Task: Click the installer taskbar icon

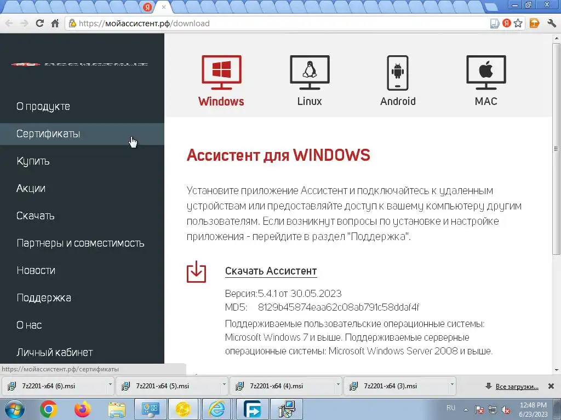Action: (287, 409)
